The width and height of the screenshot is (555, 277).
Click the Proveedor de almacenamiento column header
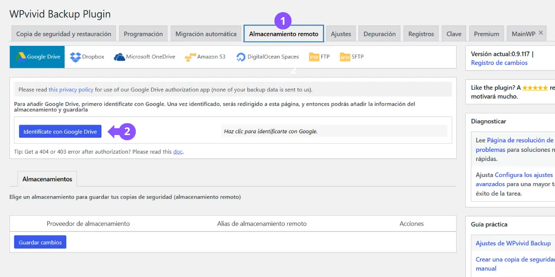tap(88, 224)
